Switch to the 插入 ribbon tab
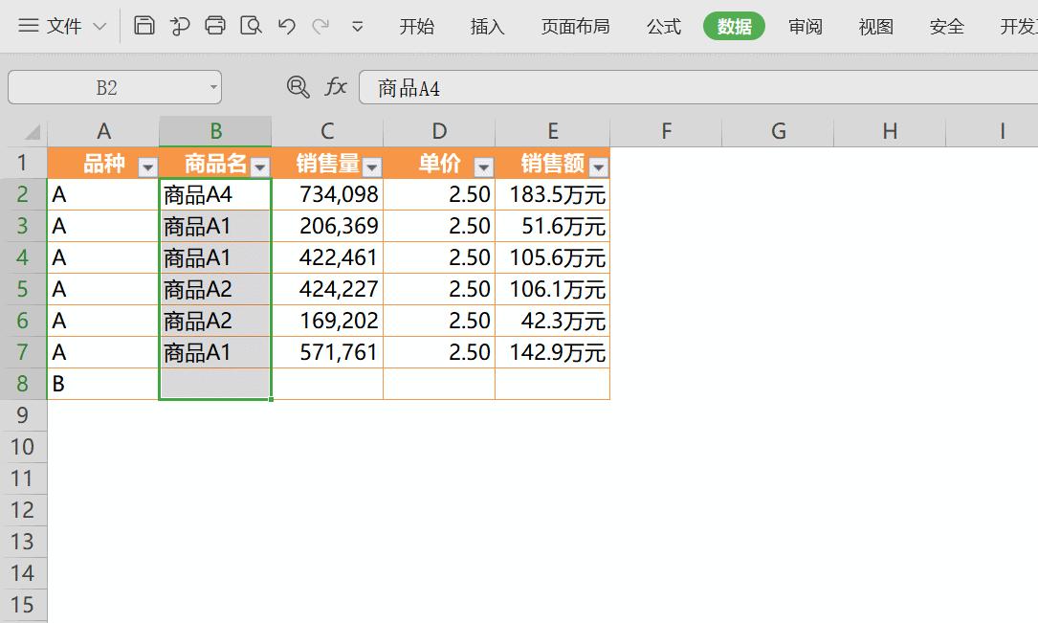This screenshot has height=623, width=1038. pos(487,27)
